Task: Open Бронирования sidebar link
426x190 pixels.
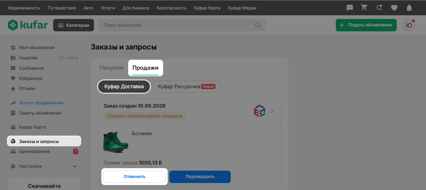Action: click(x=34, y=152)
